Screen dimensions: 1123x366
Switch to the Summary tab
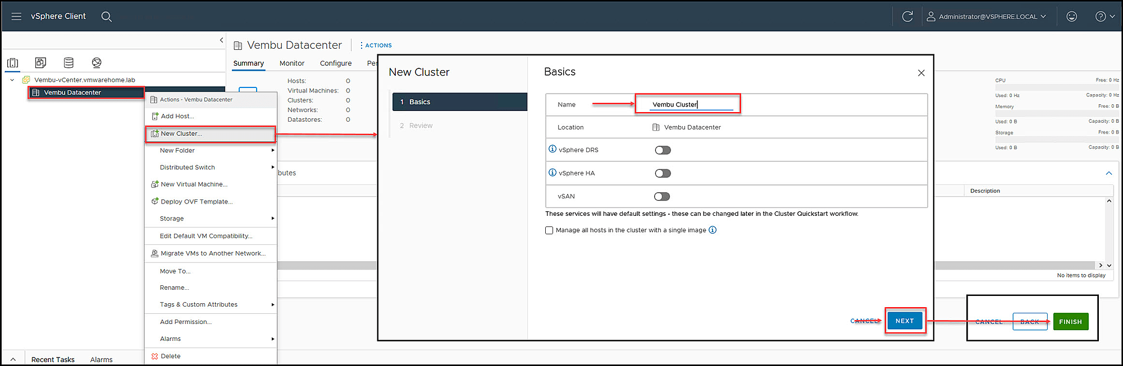click(x=248, y=63)
